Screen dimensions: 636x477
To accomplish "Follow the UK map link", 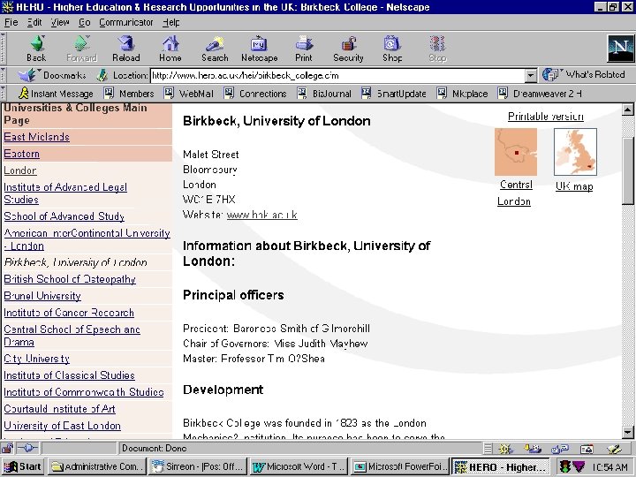I will (x=574, y=186).
